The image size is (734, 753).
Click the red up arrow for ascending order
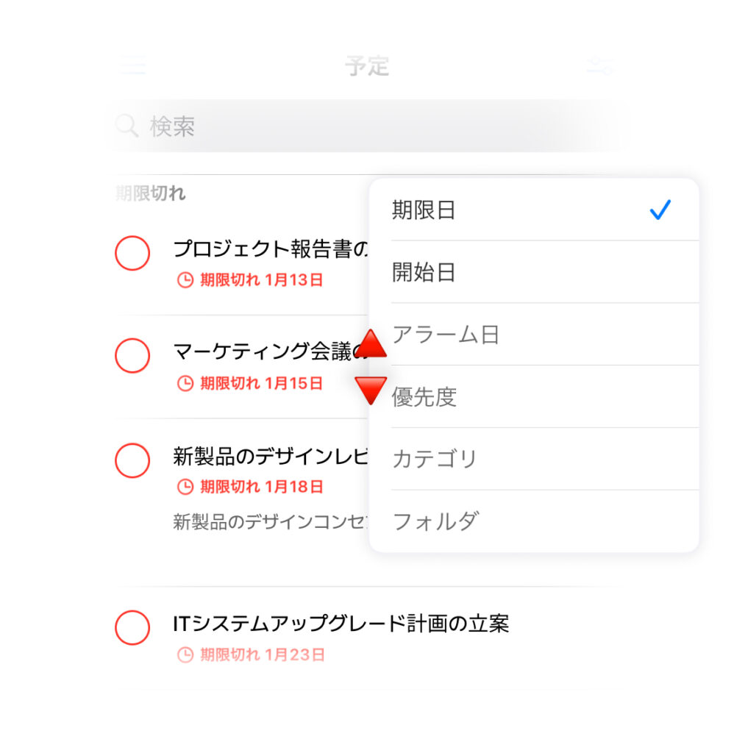[371, 344]
